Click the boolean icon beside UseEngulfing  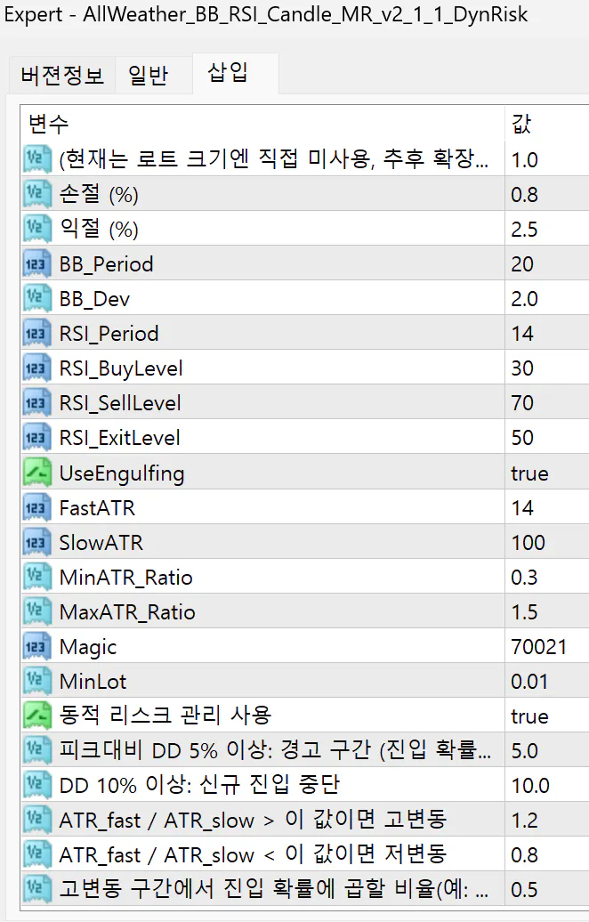(36, 473)
